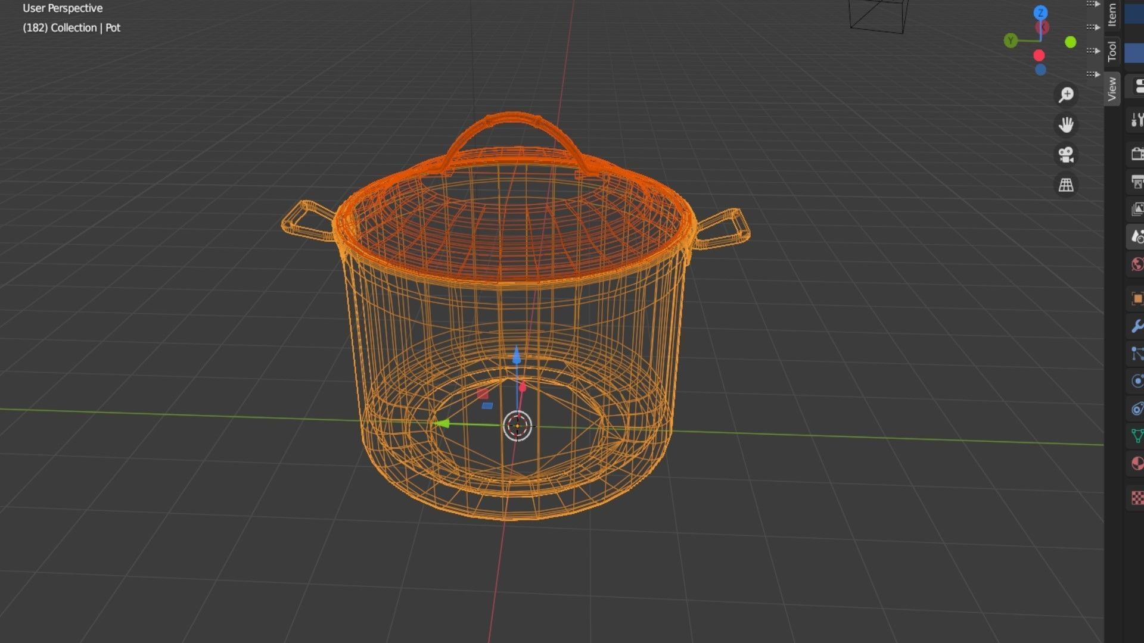Click the blue Z move arrow on the transform gizmo

coord(517,356)
